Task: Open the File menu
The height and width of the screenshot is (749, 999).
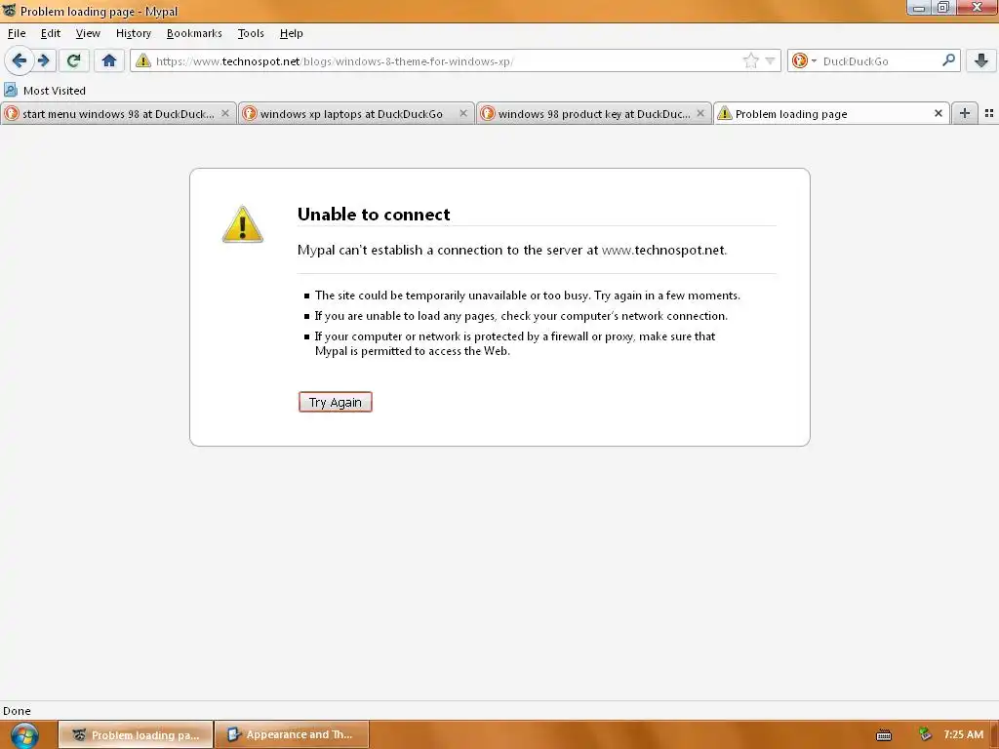Action: [x=17, y=33]
